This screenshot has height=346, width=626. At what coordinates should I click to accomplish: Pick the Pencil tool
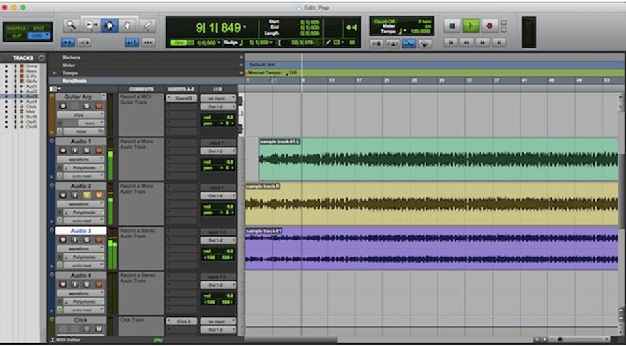[148, 26]
